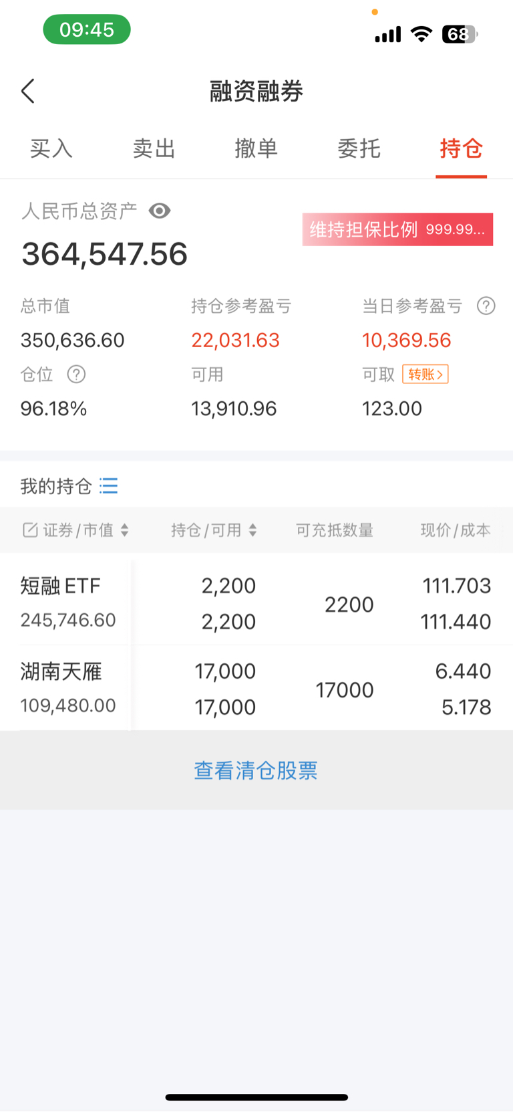Tap the 现价/成本 column header
This screenshot has width=513, height=1112.
456,530
